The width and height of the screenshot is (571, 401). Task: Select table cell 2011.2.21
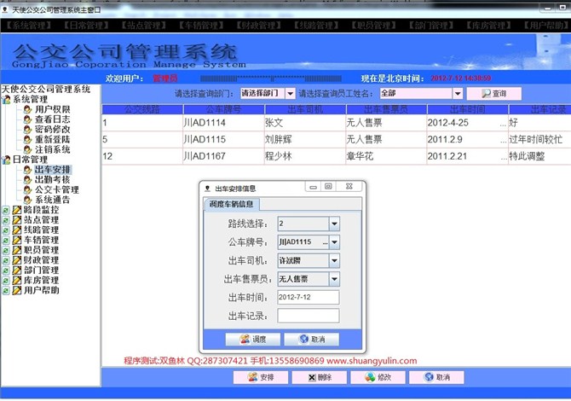(467, 156)
